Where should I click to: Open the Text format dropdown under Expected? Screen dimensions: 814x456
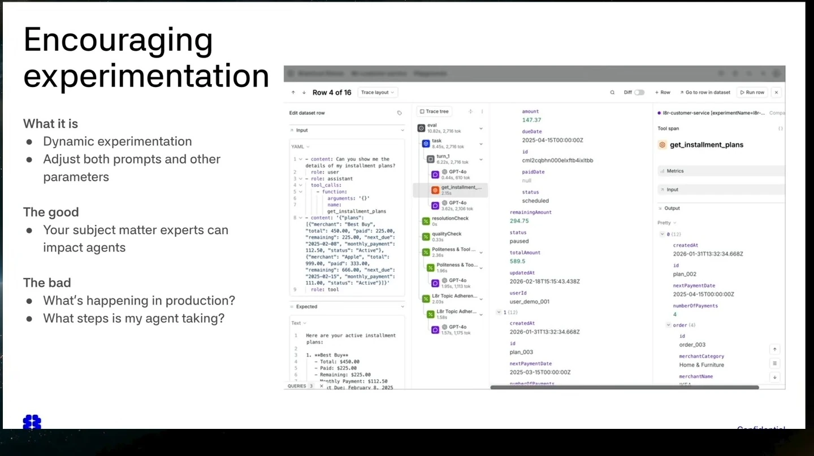click(298, 323)
